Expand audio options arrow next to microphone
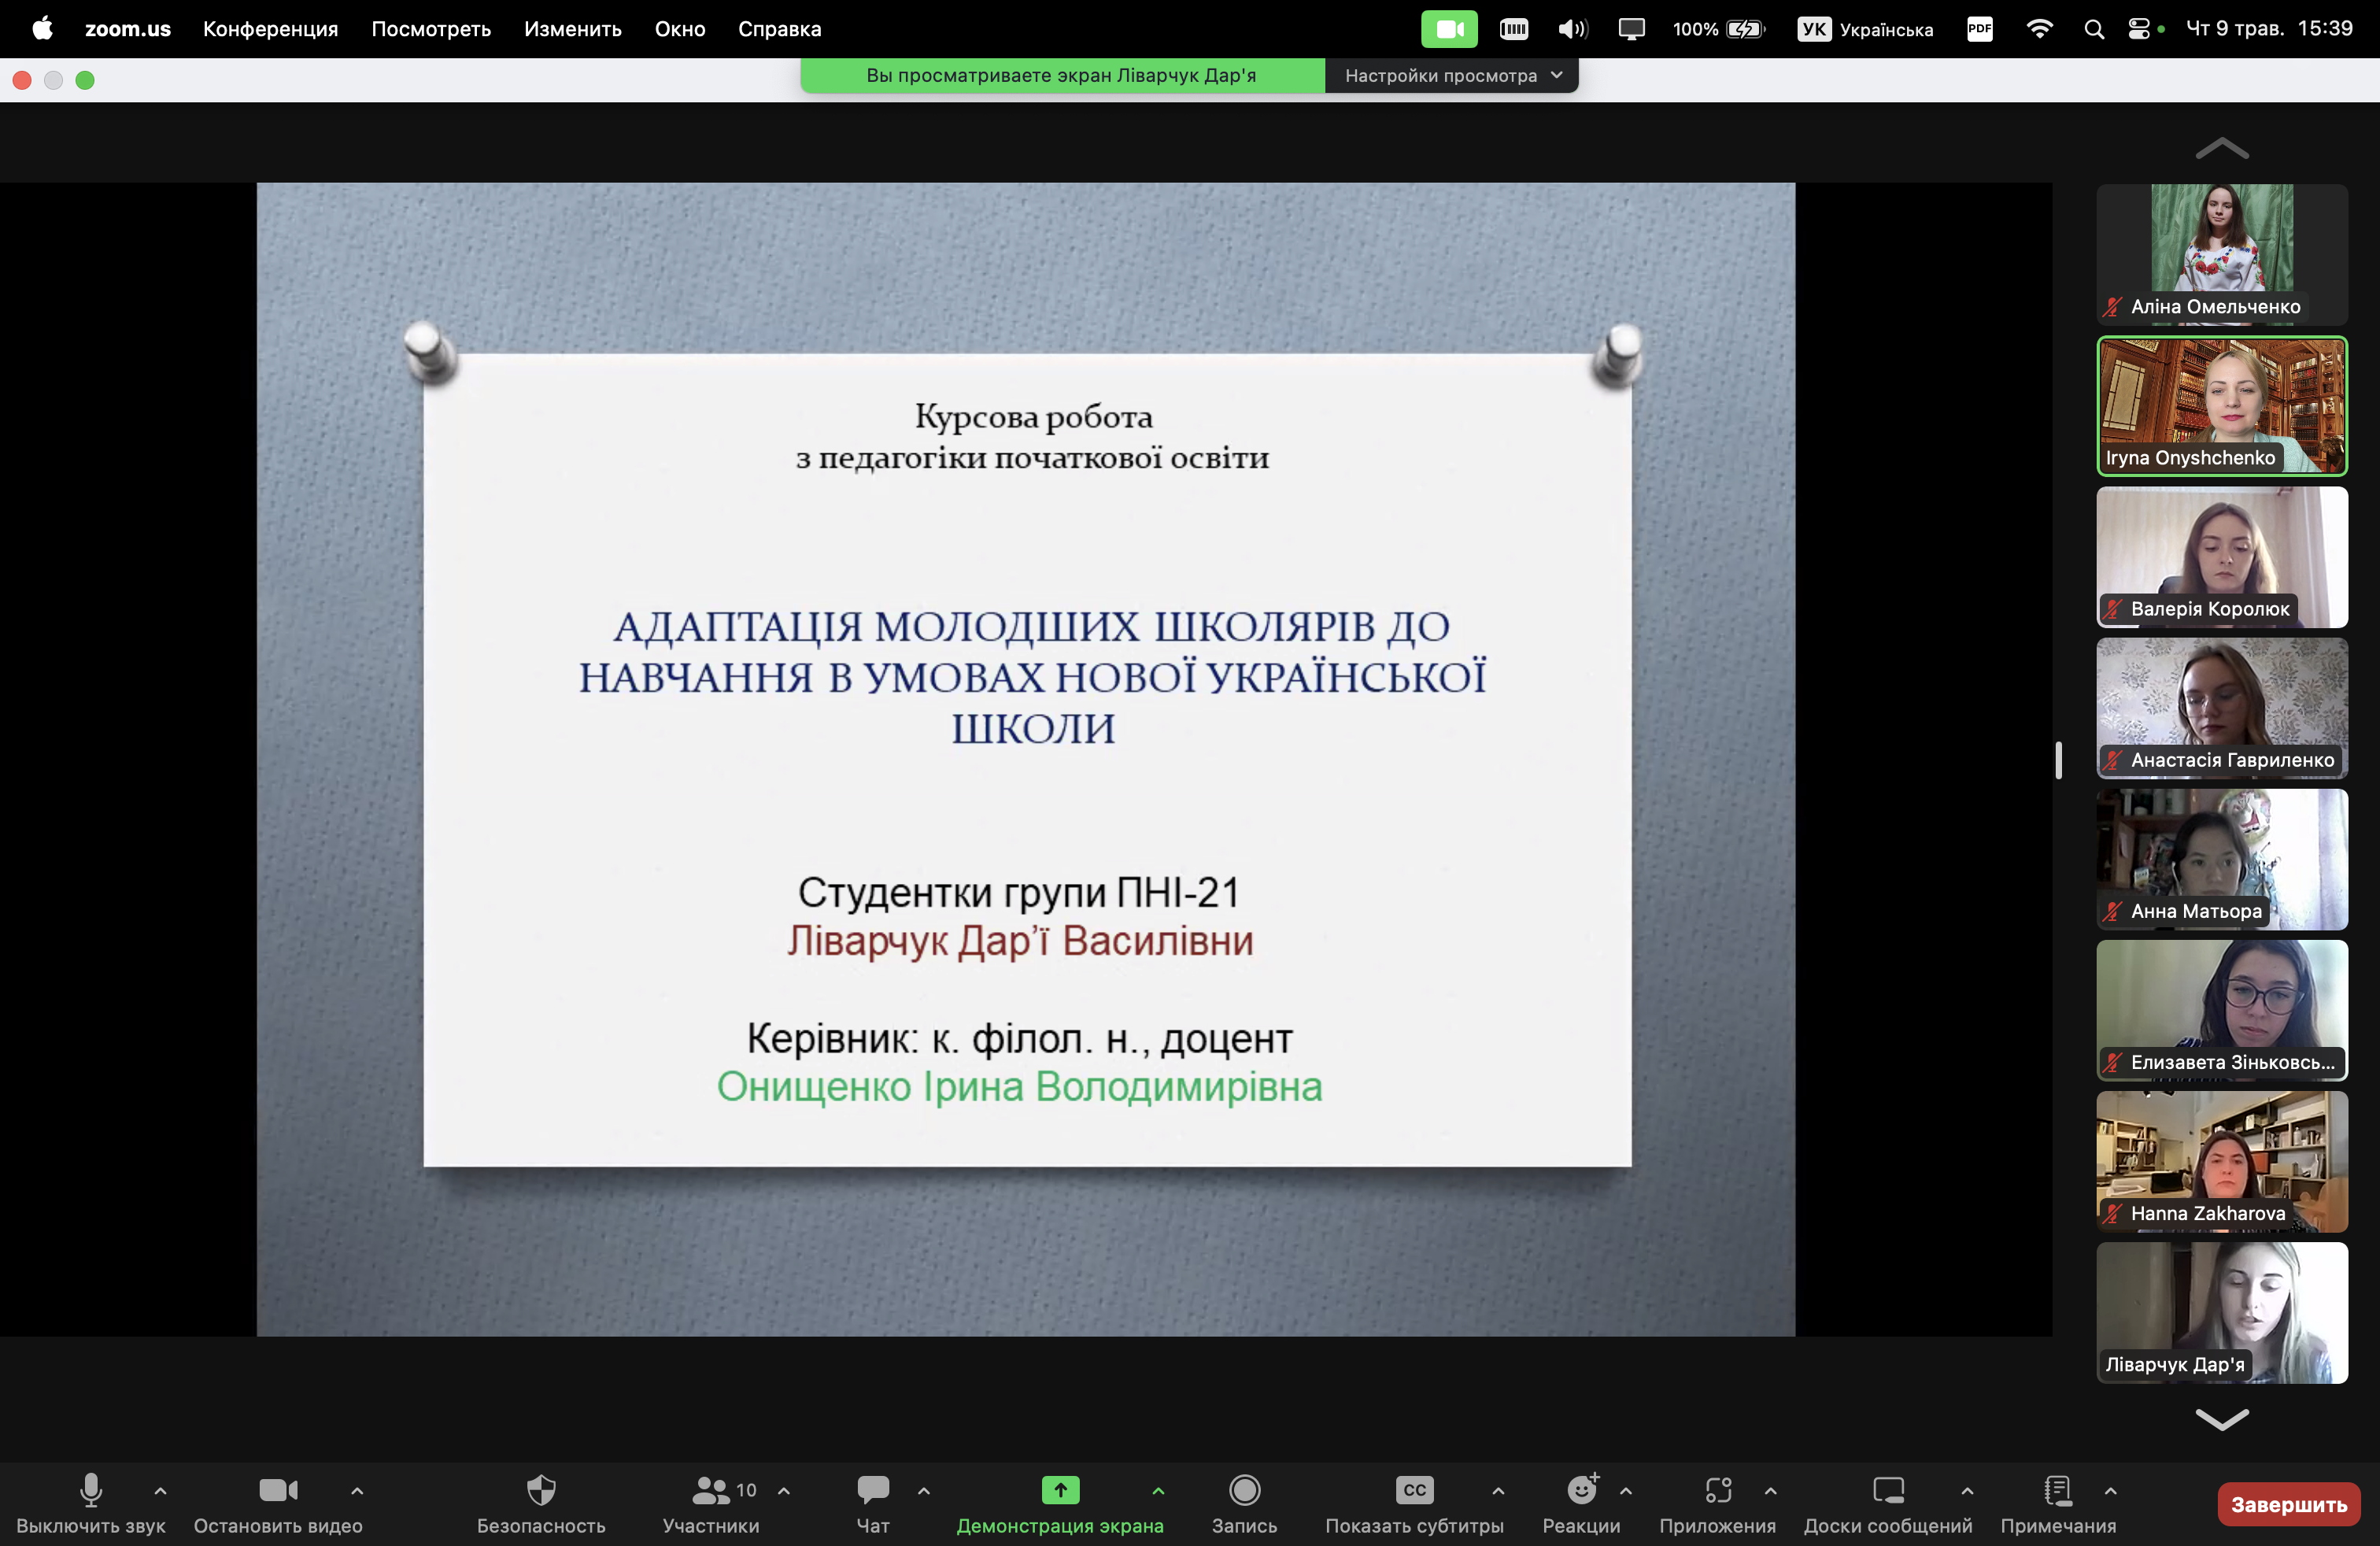 click(160, 1491)
